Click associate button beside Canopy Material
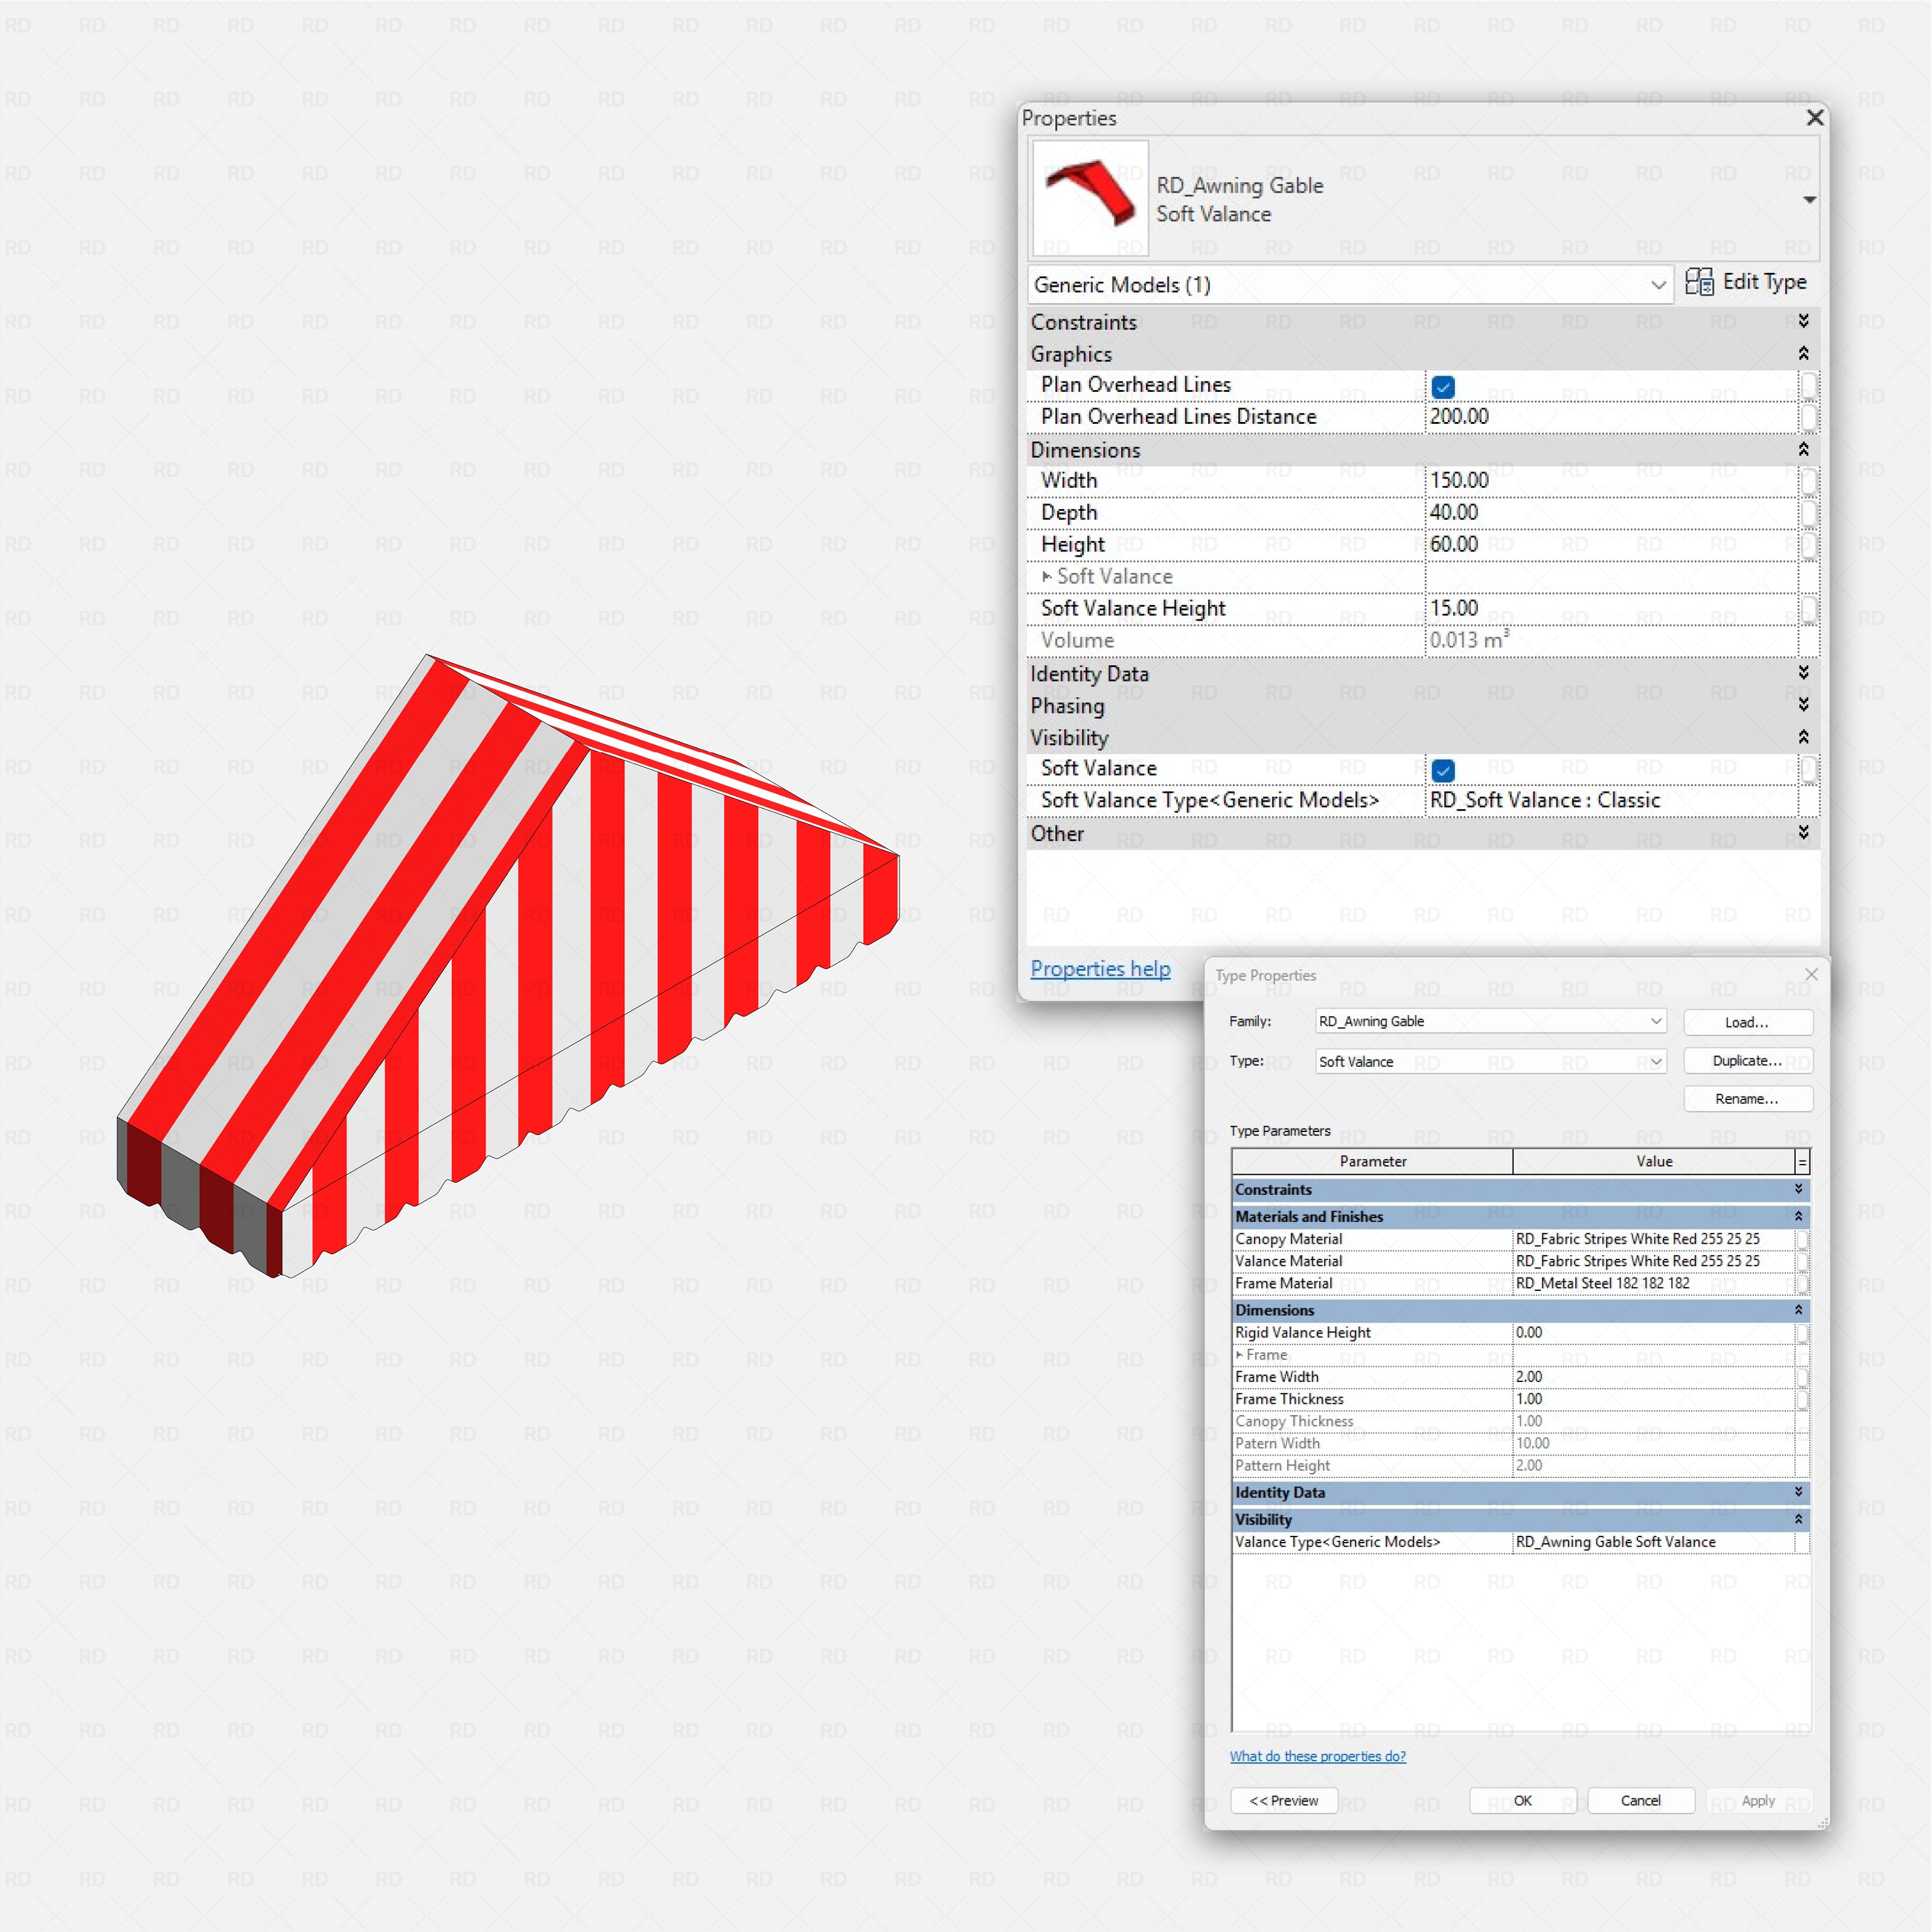 [1802, 1239]
